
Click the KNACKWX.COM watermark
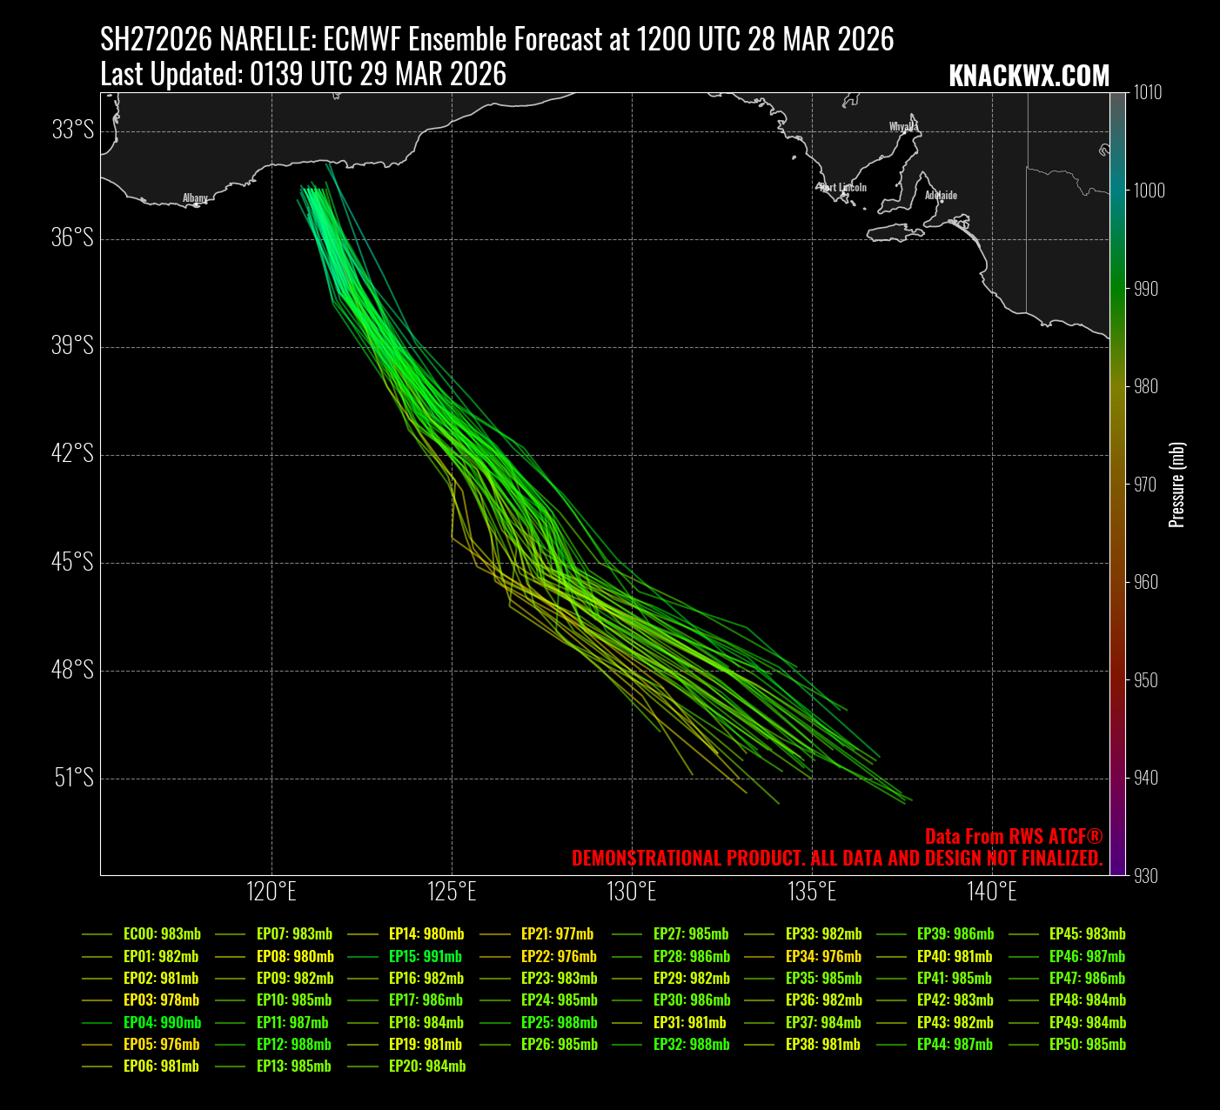pyautogui.click(x=1029, y=77)
